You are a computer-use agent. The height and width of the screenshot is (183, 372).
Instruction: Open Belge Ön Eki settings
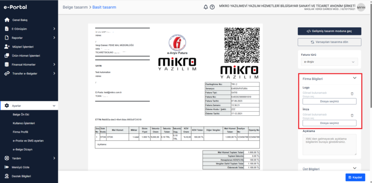[21, 114]
